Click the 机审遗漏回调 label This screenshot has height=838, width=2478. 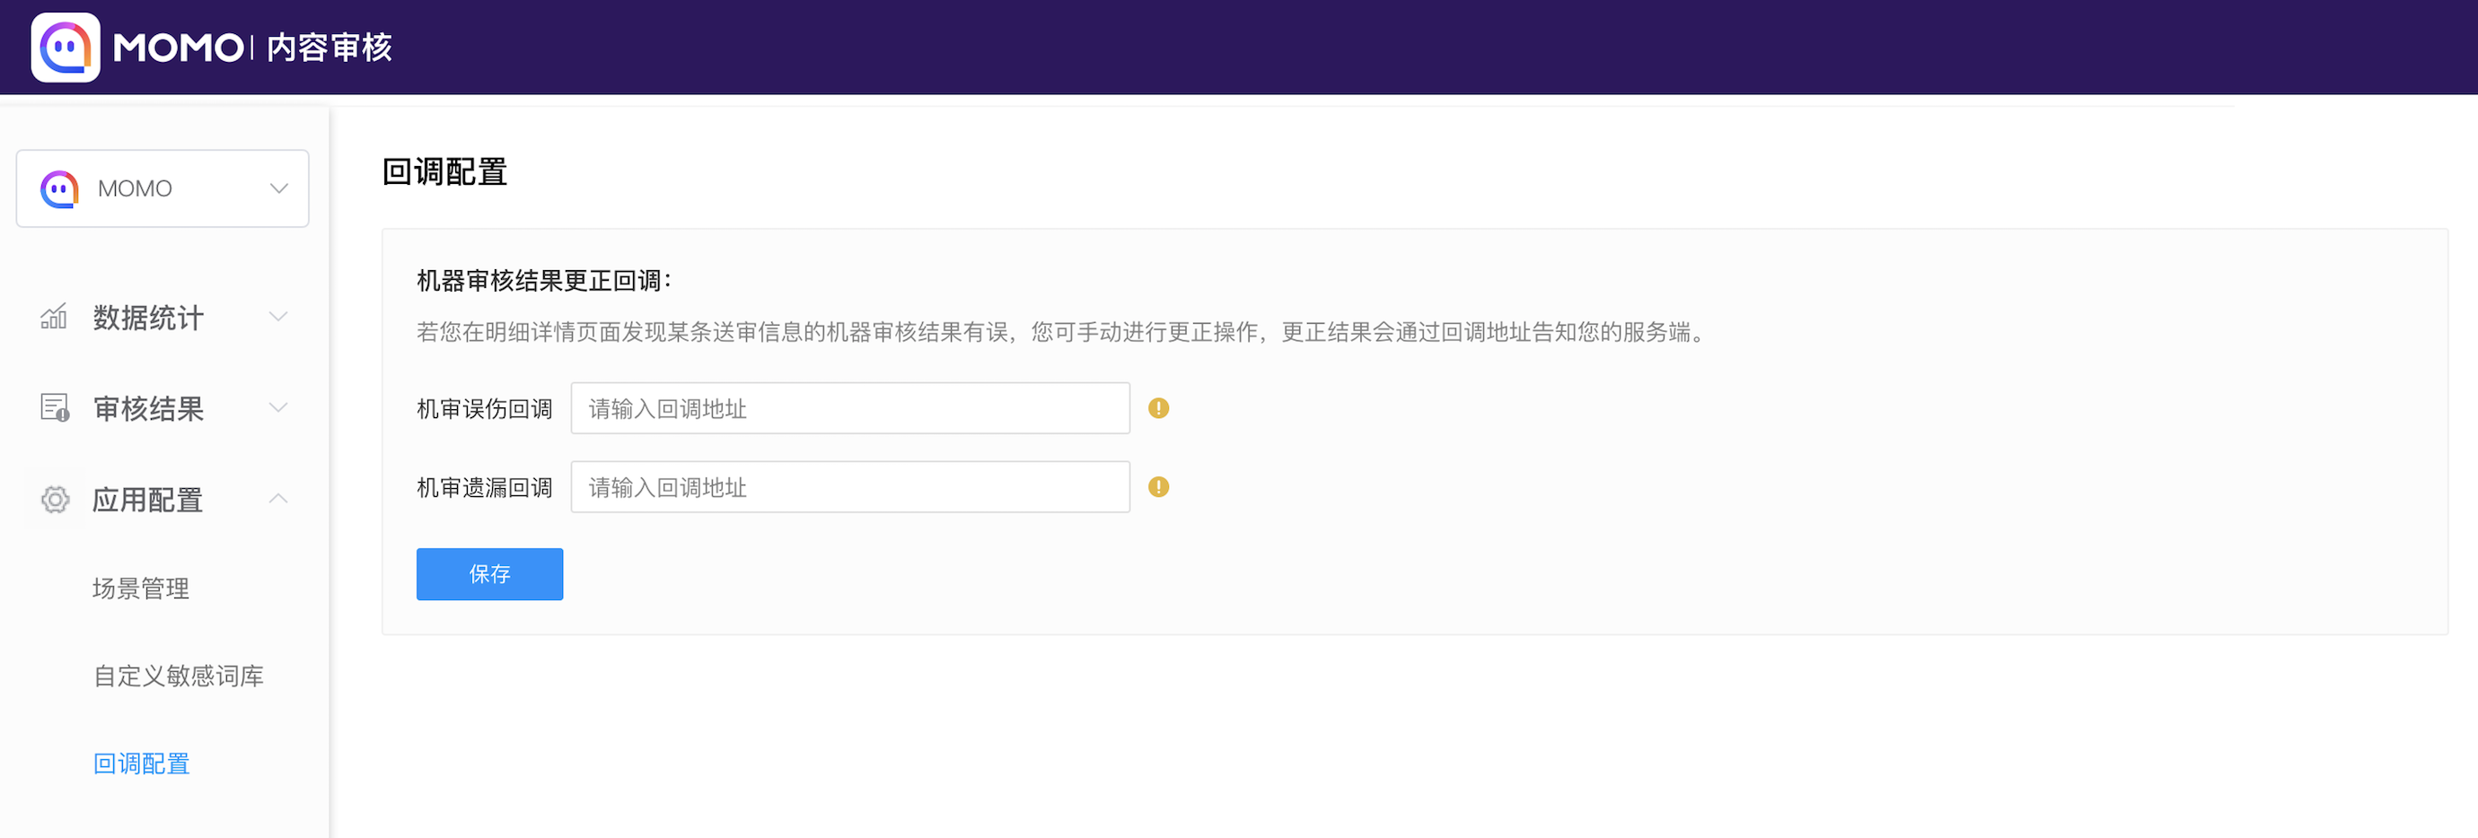pos(484,487)
